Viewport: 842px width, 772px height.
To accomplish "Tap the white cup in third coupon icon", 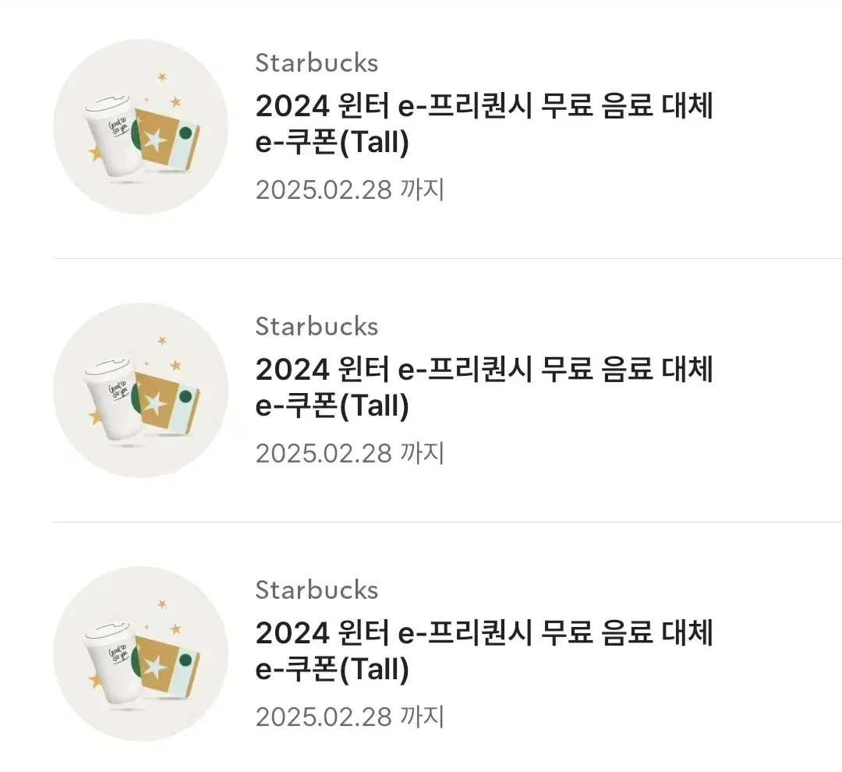I will point(113,664).
